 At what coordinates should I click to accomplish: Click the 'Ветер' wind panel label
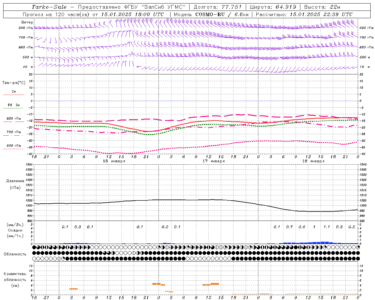pos(27,22)
